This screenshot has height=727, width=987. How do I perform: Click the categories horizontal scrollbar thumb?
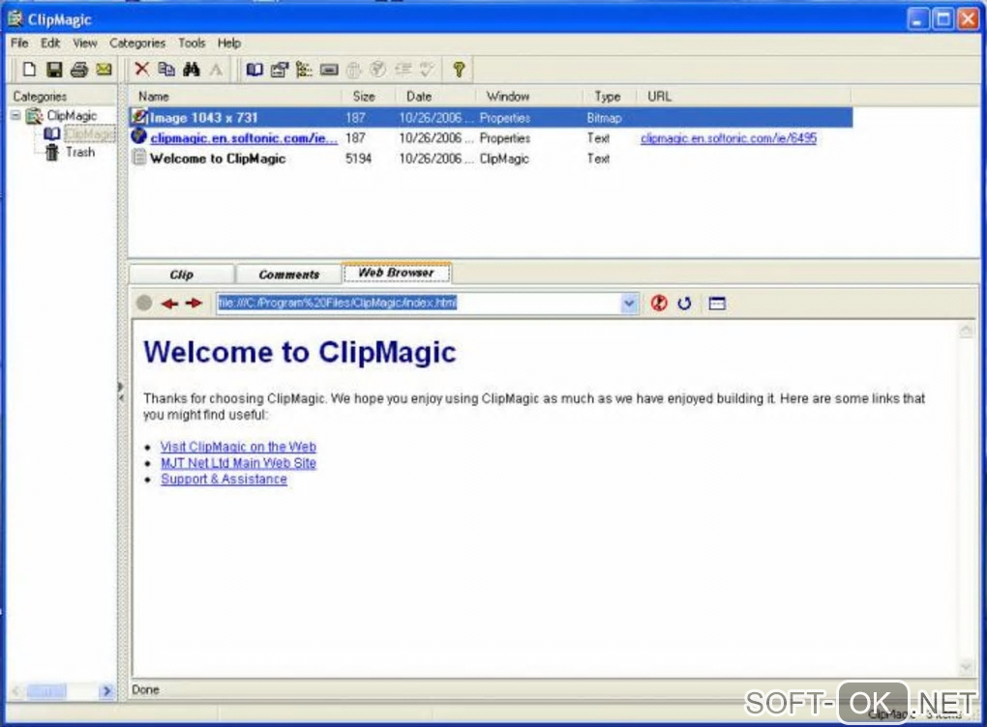[46, 691]
